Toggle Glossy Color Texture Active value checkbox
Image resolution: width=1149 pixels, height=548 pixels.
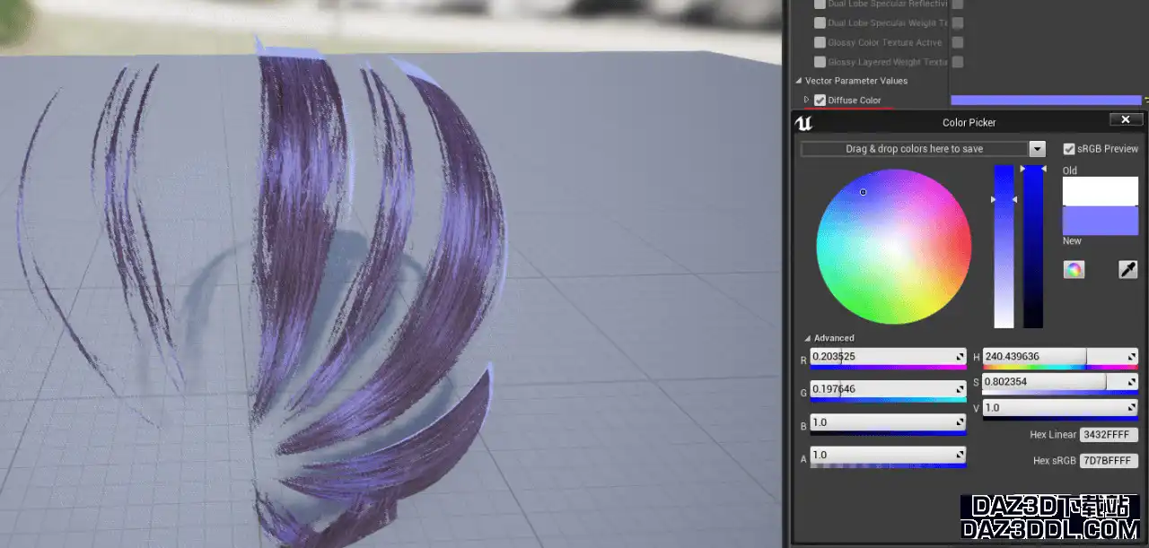[958, 43]
